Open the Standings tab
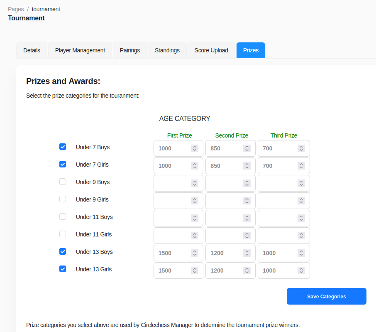376x332 pixels. click(167, 50)
